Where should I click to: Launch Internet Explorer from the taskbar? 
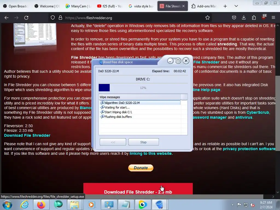tap(24, 205)
